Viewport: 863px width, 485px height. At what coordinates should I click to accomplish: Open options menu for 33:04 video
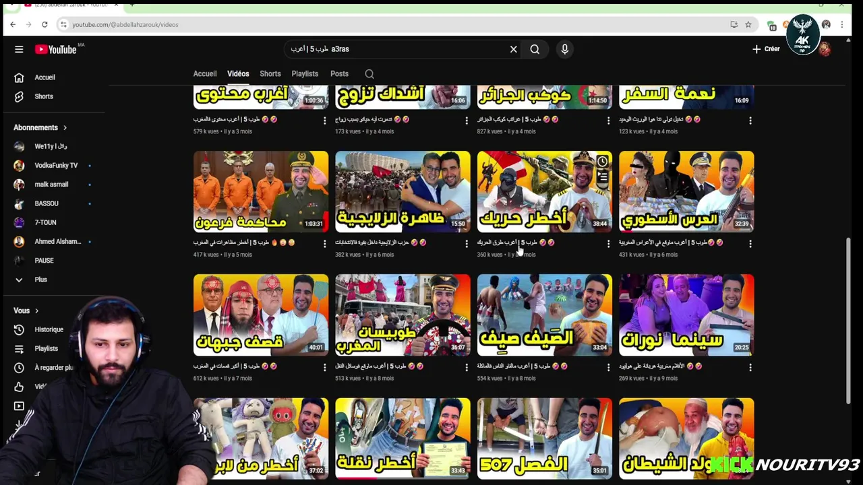(608, 368)
